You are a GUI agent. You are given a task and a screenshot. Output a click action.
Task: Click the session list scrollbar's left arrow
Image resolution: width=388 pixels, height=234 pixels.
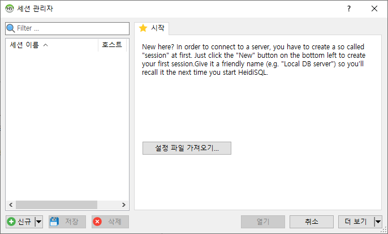pyautogui.click(x=10, y=205)
